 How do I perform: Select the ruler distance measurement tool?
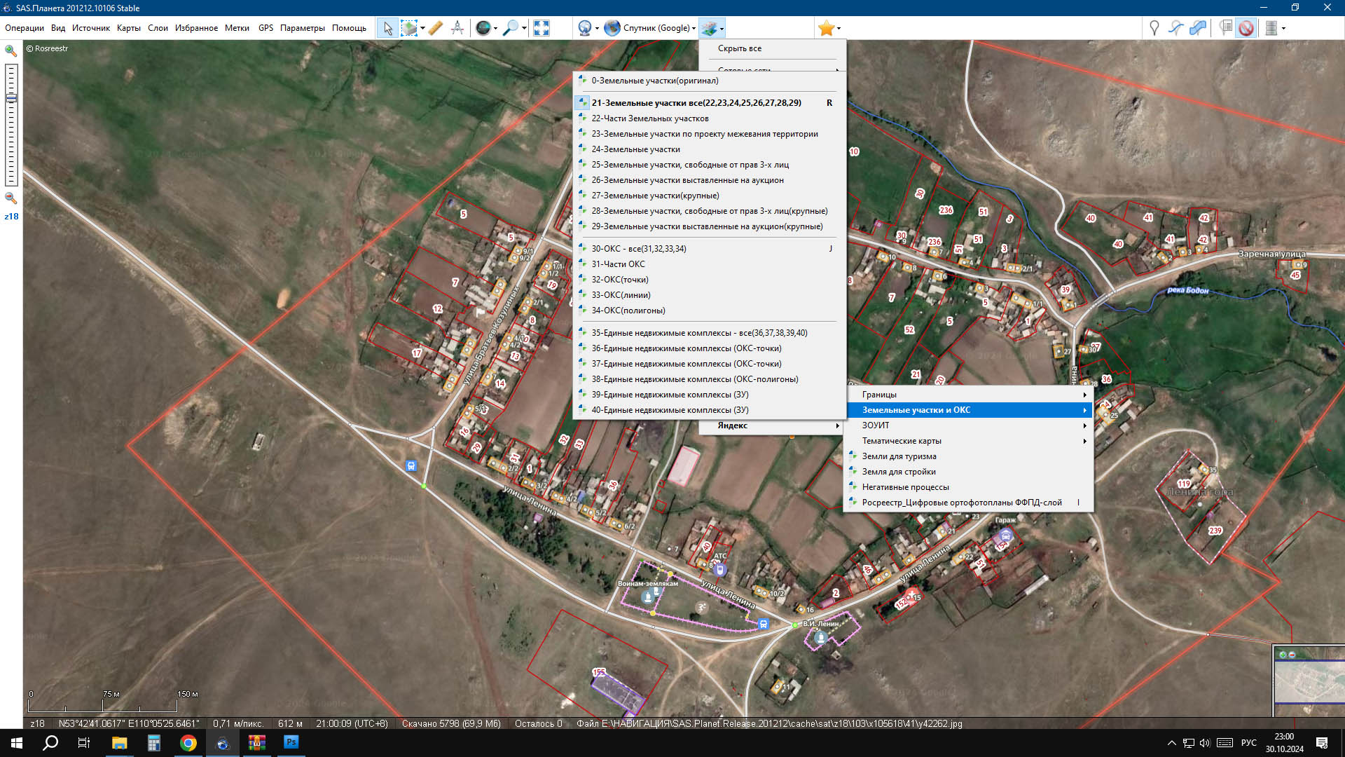pyautogui.click(x=435, y=28)
